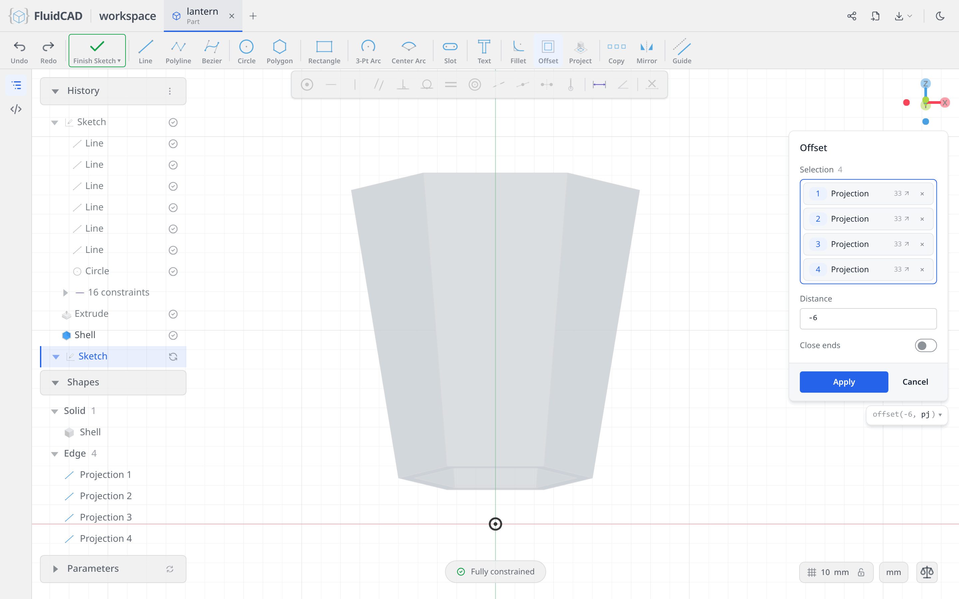Activate the Rectangle tool
959x599 pixels.
(324, 51)
